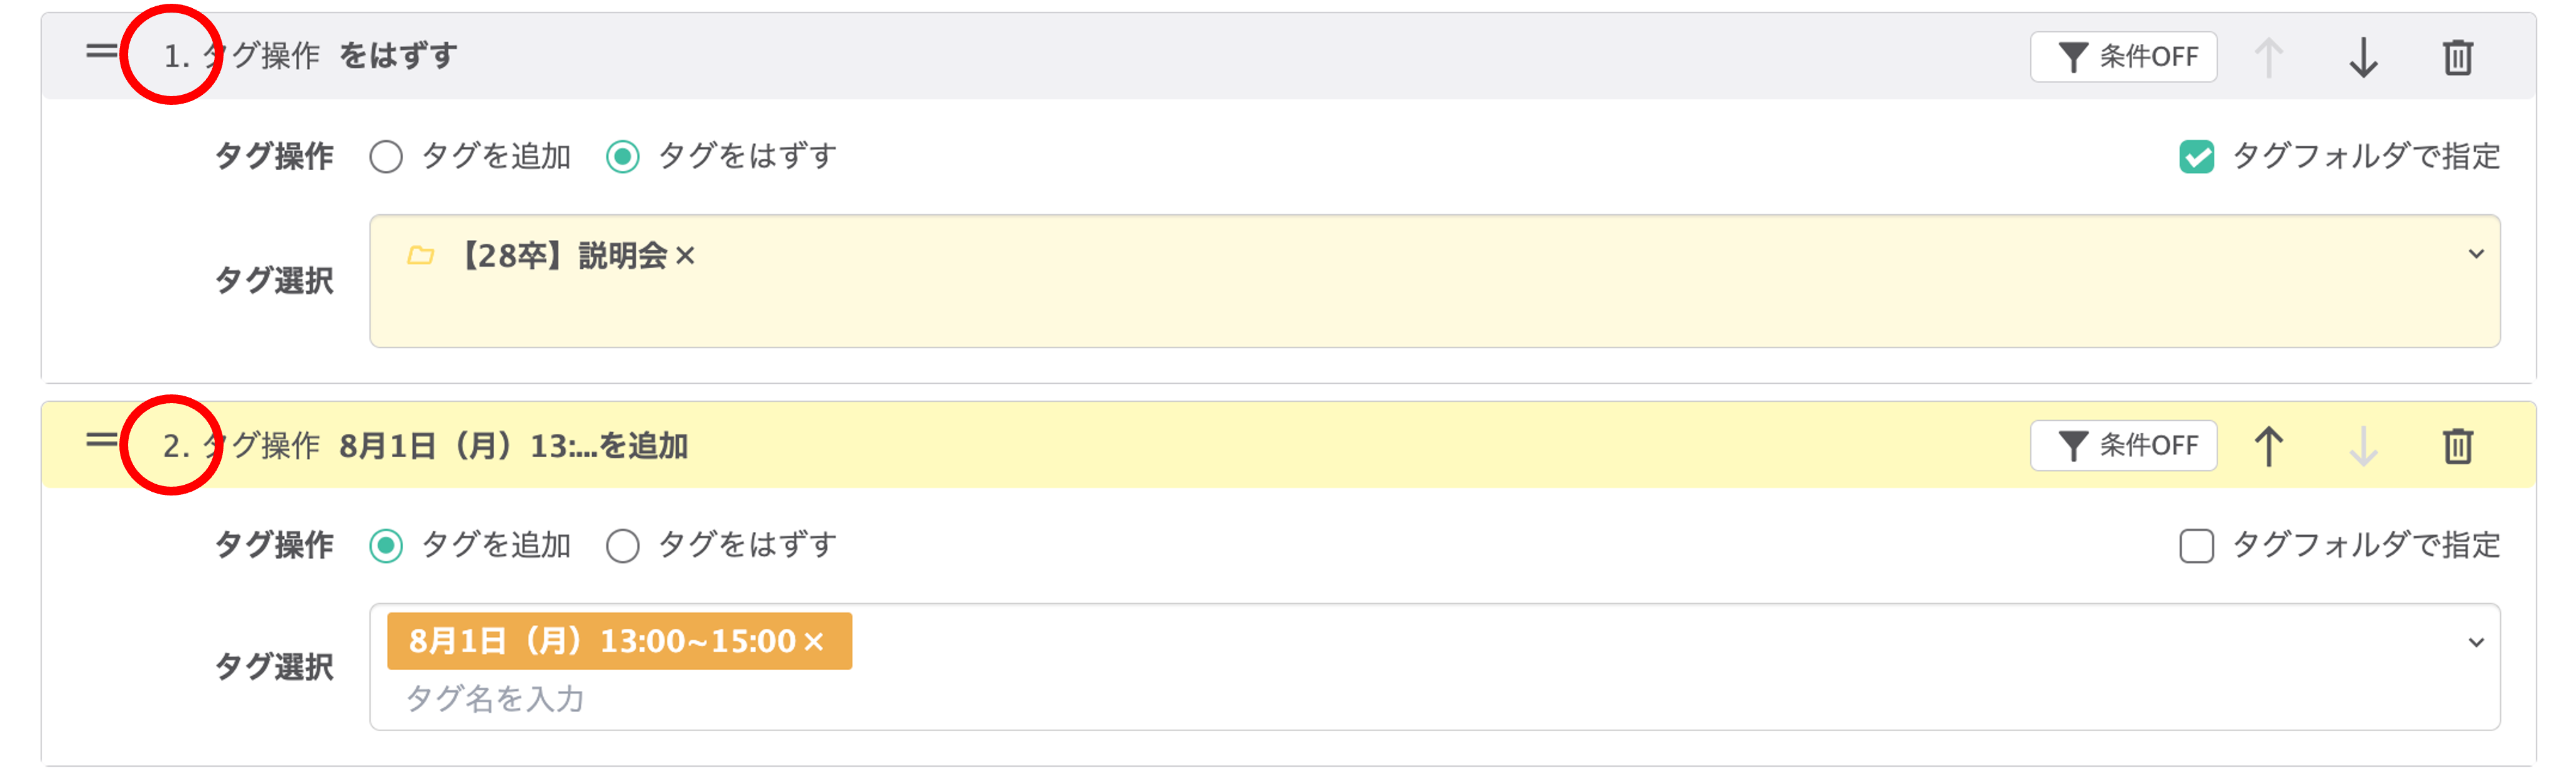Select the 8月1日（月）13:...を追加 action header

click(x=1000, y=445)
